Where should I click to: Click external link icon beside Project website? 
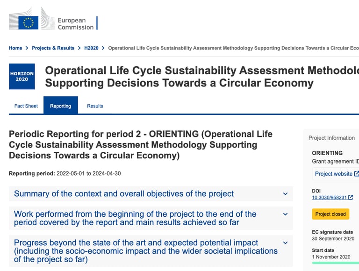(357, 174)
